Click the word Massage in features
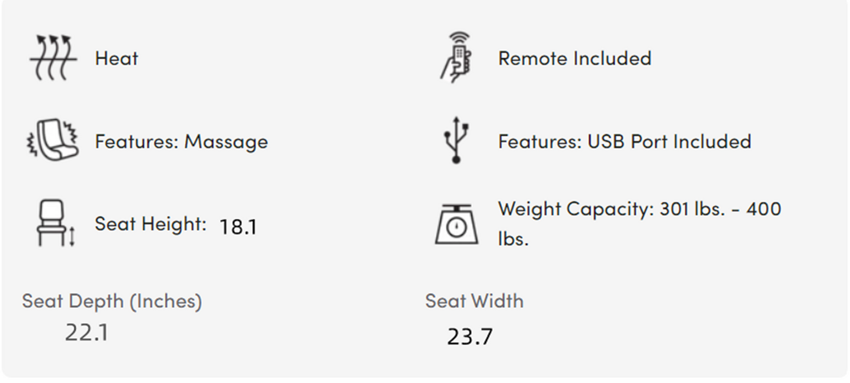Image resolution: width=850 pixels, height=383 pixels. click(x=226, y=142)
